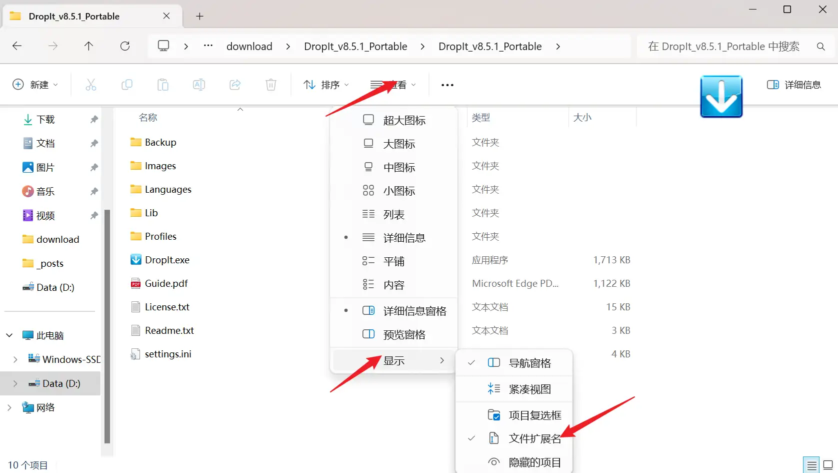Expand the 此电脑 tree node
The width and height of the screenshot is (838, 473).
[x=9, y=335]
